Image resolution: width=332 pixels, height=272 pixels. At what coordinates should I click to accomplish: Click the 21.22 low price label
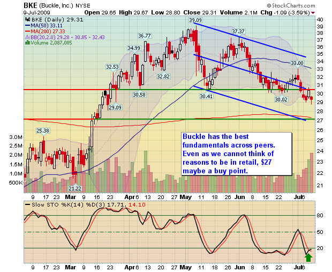click(x=75, y=188)
